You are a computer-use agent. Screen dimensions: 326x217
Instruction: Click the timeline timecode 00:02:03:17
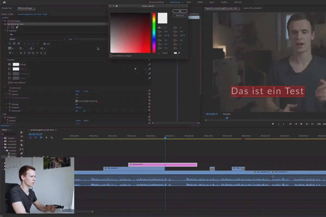click(36, 134)
